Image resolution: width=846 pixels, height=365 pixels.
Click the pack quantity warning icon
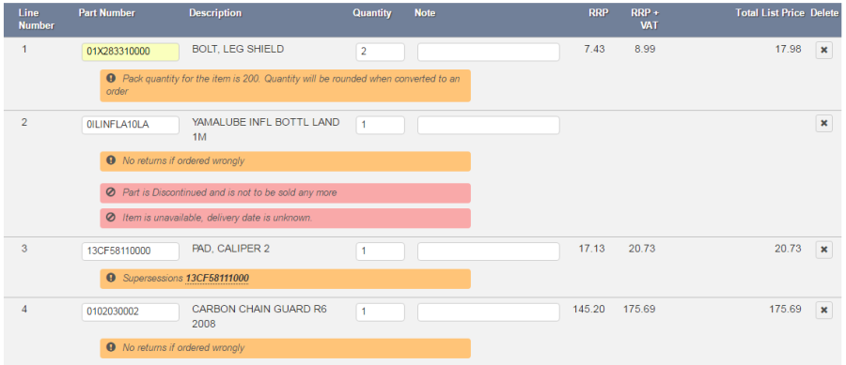(111, 79)
